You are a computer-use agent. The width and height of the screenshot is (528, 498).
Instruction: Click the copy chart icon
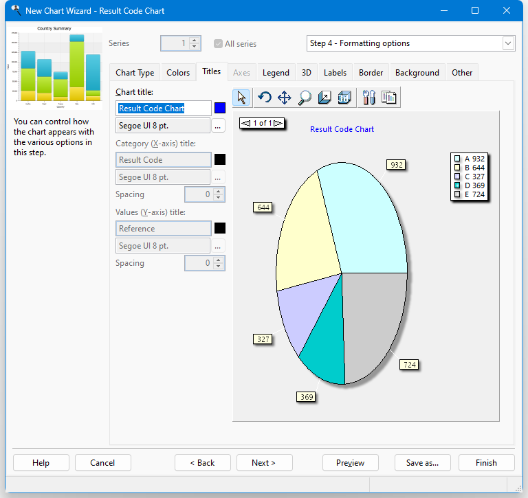pyautogui.click(x=389, y=98)
